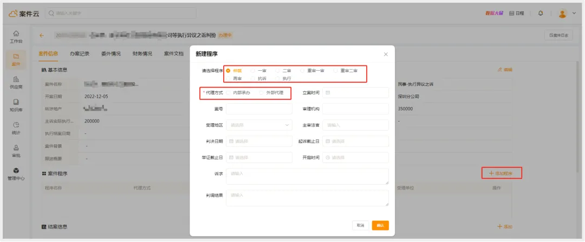Viewport: 585px width, 242px height.
Task: Expand the user account dropdown arrow
Action: (x=574, y=14)
